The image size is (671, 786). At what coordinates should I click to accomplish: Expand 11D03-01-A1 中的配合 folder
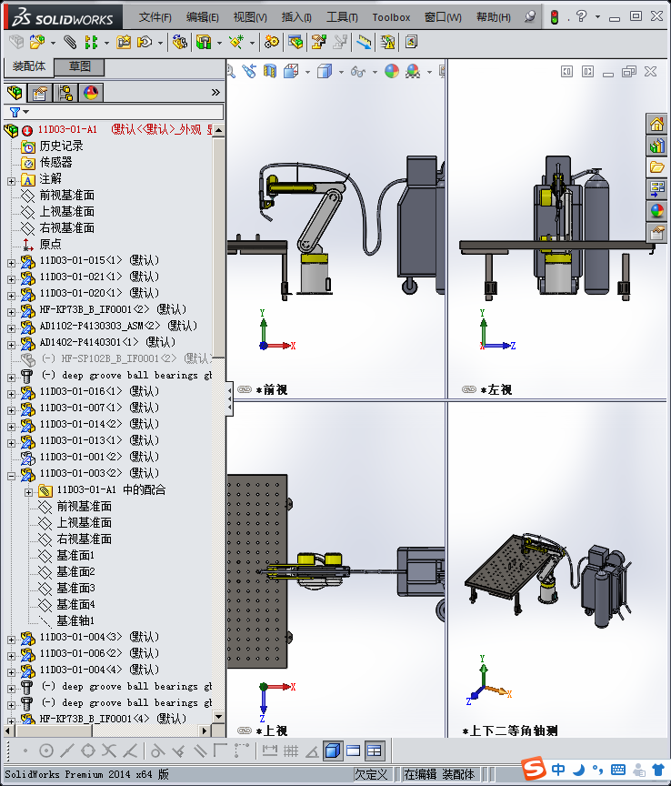coord(28,492)
